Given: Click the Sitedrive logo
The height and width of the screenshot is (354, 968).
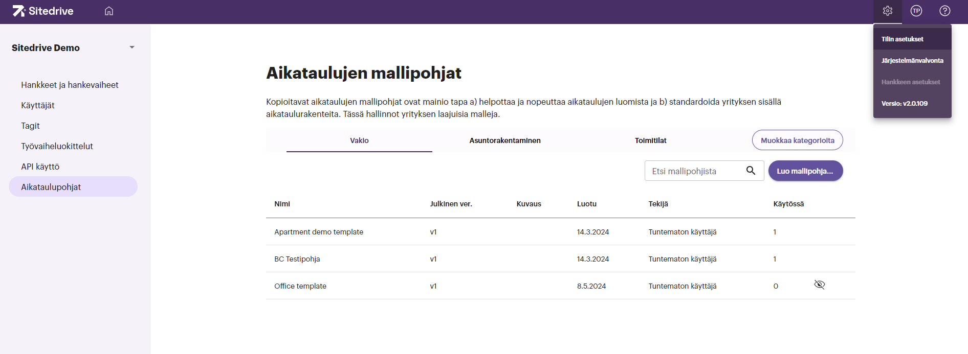Looking at the screenshot, I should pyautogui.click(x=43, y=11).
